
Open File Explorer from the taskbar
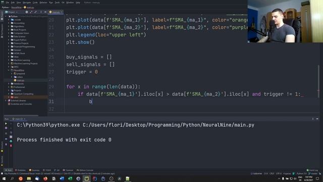pos(29,178)
